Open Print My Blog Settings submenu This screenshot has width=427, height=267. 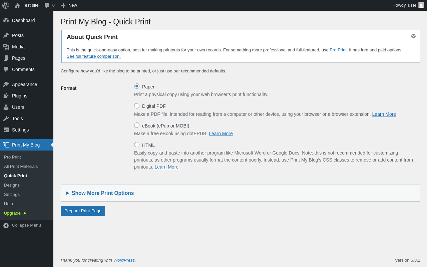click(x=12, y=194)
